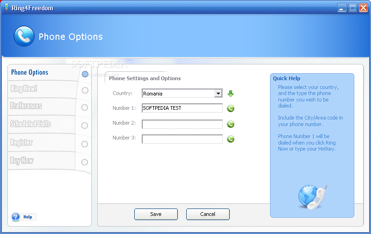Save the phone settings
The height and width of the screenshot is (234, 371).
click(x=156, y=214)
